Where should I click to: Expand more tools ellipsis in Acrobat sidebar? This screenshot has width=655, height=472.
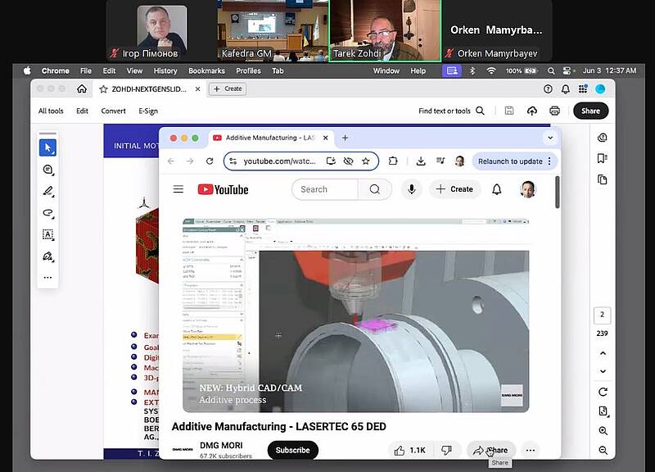coord(47,278)
